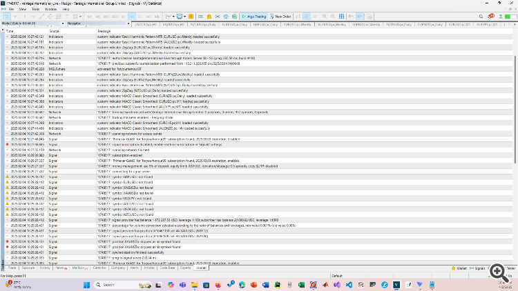Switch to the Experts tab
The width and height of the screenshot is (518, 291).
pos(185,268)
